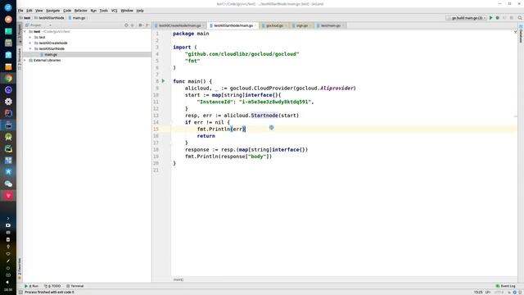Click the Startnode call on line 13
The height and width of the screenshot is (295, 524).
(264, 116)
